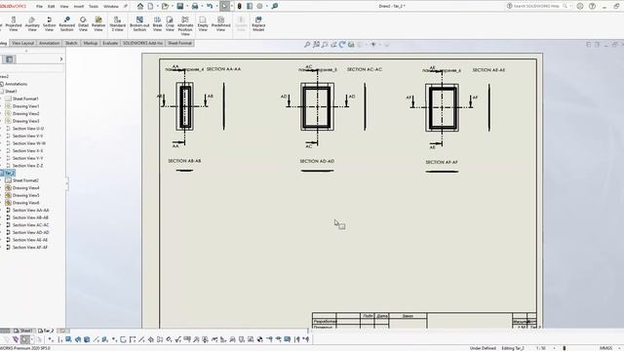Open the Insert menu
The image size is (624, 351).
(79, 7)
